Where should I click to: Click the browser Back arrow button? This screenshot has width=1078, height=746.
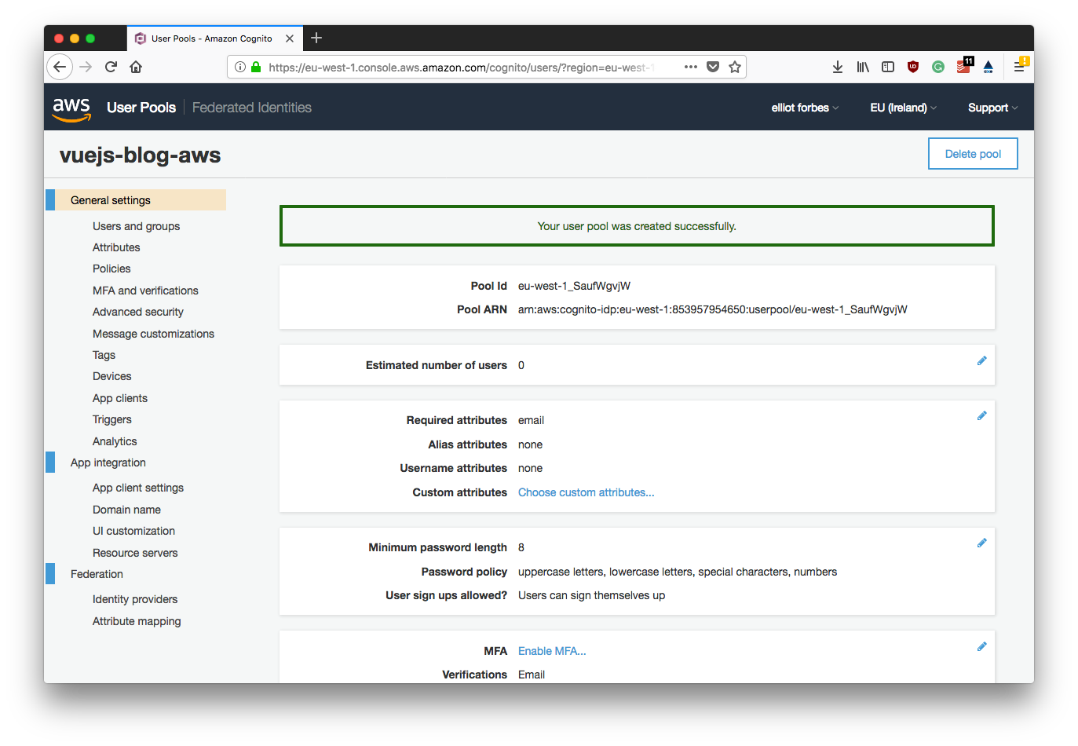[60, 67]
